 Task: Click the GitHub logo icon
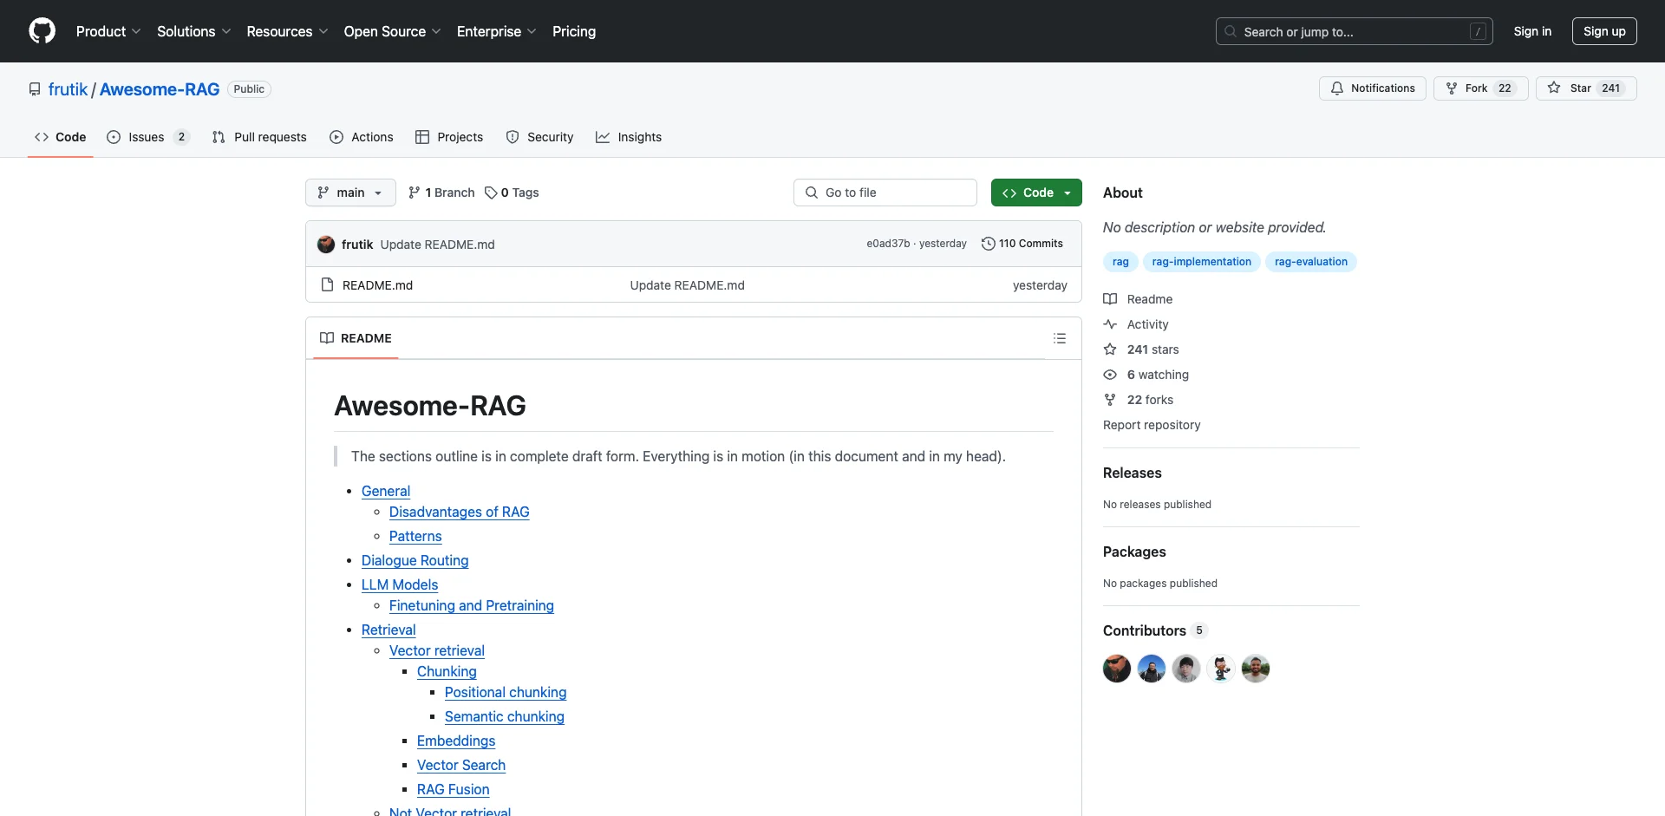click(42, 31)
